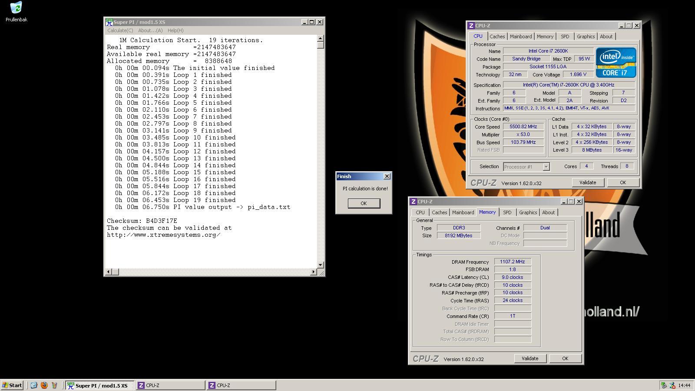This screenshot has width=695, height=391.
Task: Click OK in the CPU-Z Memory window
Action: pos(565,358)
